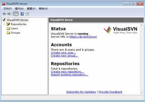
Task: Click the VisualSVN Server checkmark tree icon
Action: coord(4,20)
